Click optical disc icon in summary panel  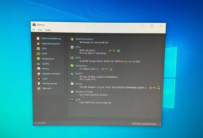pyautogui.click(x=72, y=92)
